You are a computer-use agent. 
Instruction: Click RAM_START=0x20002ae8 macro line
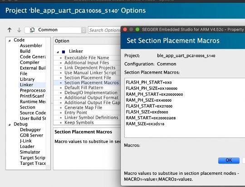tap(151, 118)
